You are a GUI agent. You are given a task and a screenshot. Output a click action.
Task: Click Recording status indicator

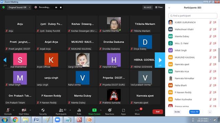(42, 7)
